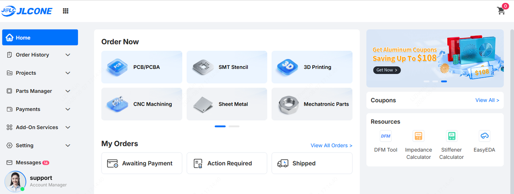Screen dimensions: 514x194
Task: Click the Order History clipboard icon
Action: pyautogui.click(x=10, y=55)
